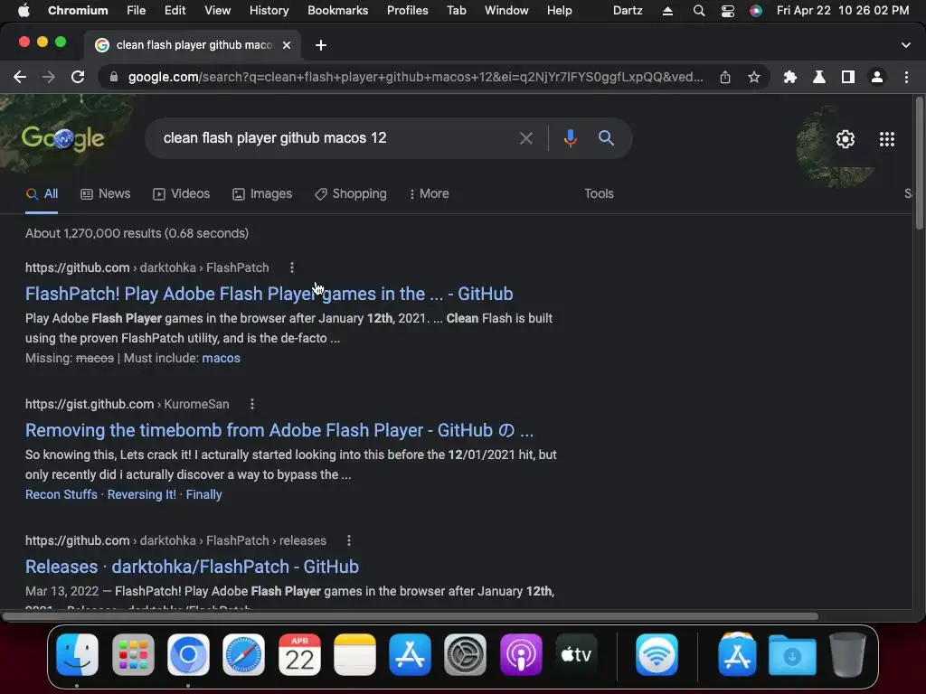The width and height of the screenshot is (926, 694).
Task: Open Safari from the Dock
Action: (x=244, y=654)
